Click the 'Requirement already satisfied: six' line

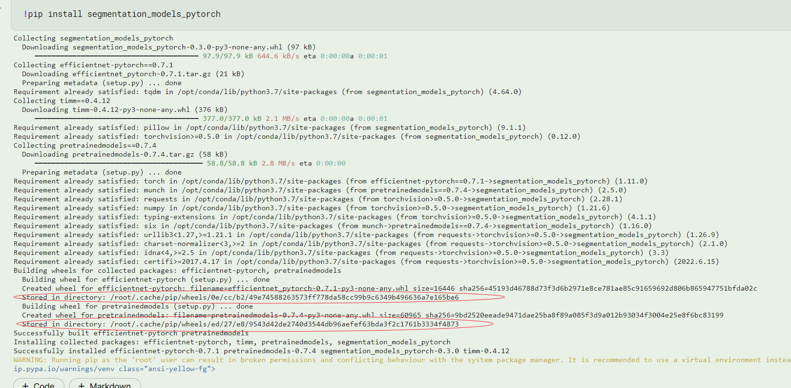(332, 226)
